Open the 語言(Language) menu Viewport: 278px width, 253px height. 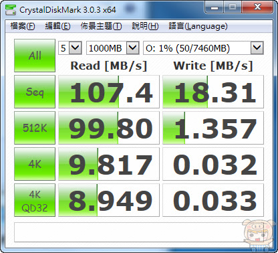198,26
